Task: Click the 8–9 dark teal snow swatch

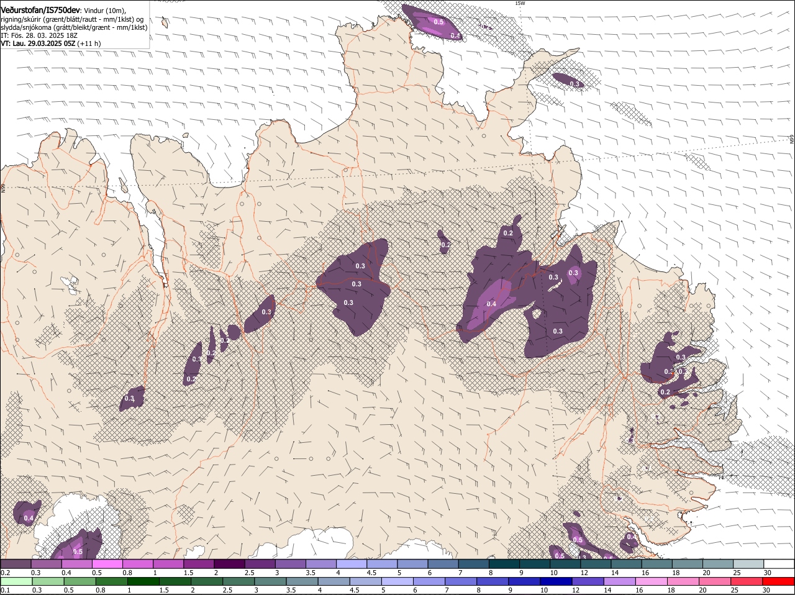Action: point(504,563)
